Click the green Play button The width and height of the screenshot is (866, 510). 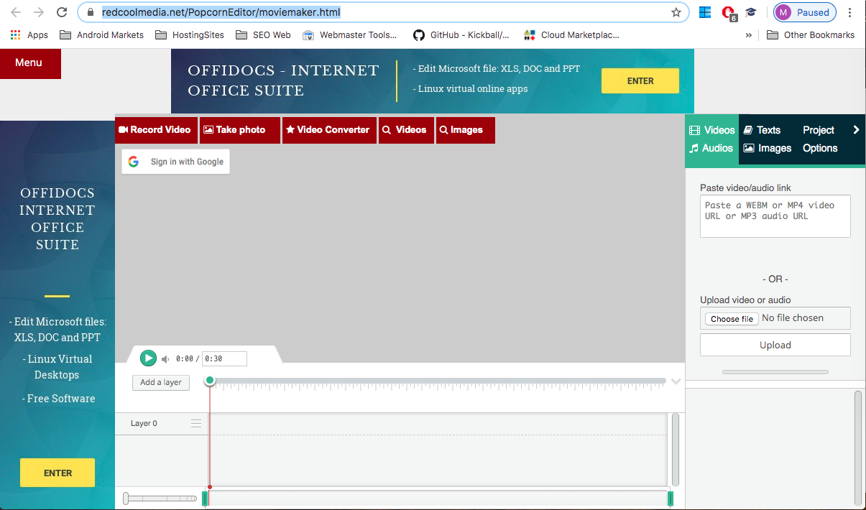click(x=148, y=358)
